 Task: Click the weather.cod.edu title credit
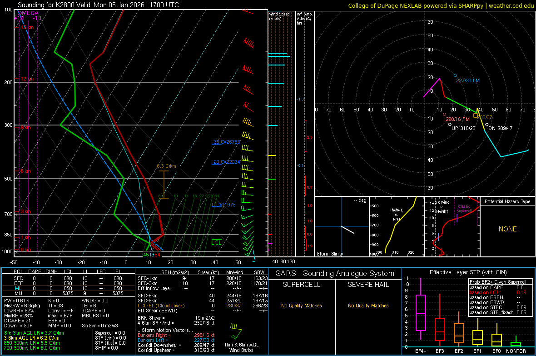[x=511, y=6]
